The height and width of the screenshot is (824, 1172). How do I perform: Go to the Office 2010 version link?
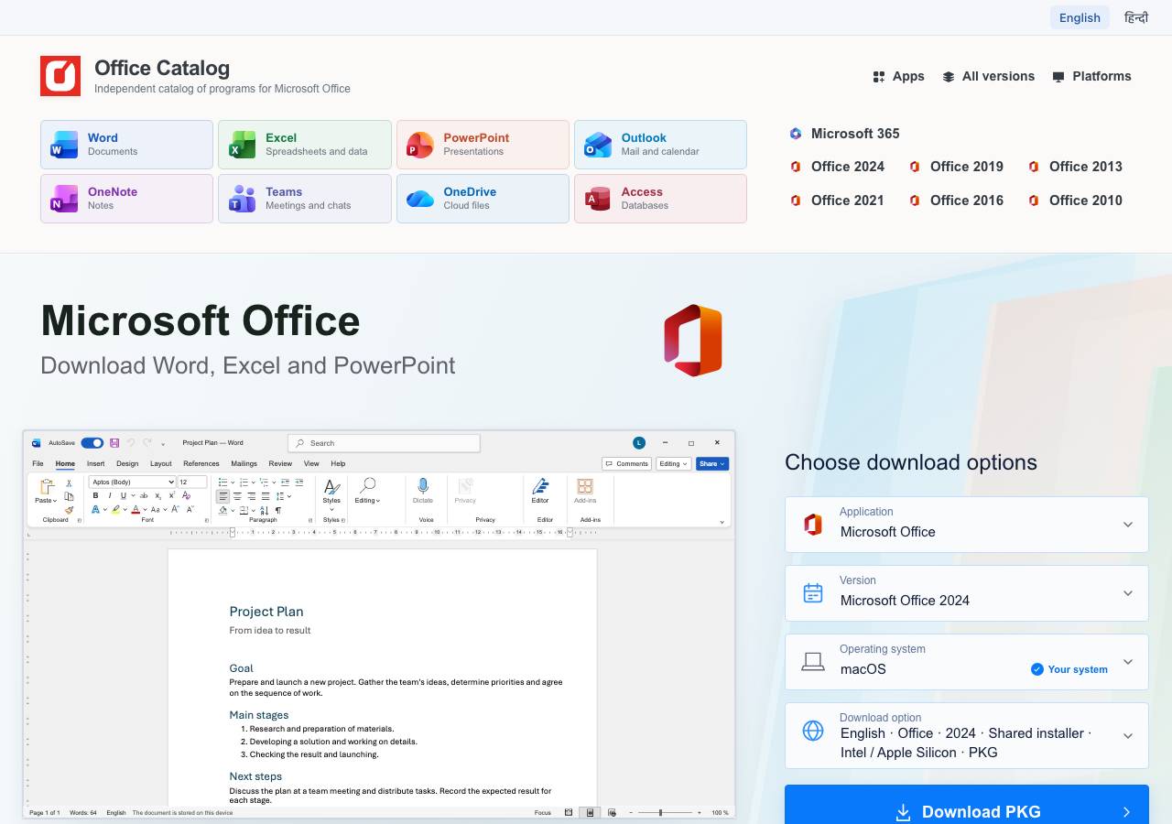[x=1075, y=201]
